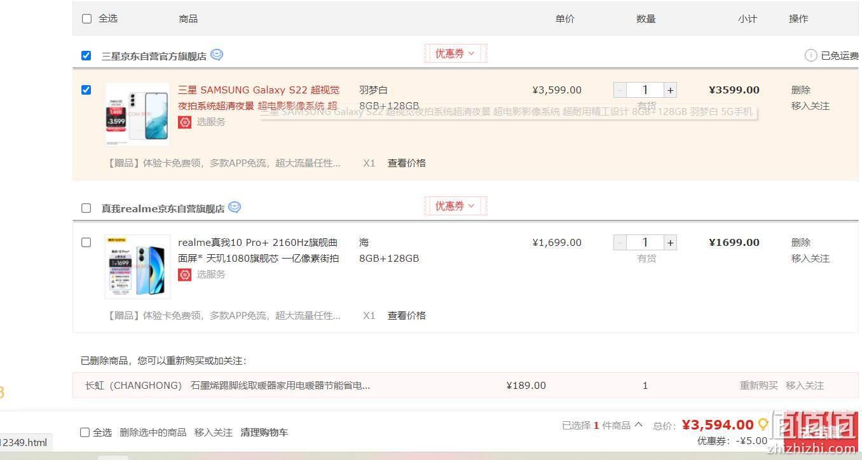Open 三星京东自营官方旗舰店 store name
This screenshot has height=460, width=862.
[154, 56]
